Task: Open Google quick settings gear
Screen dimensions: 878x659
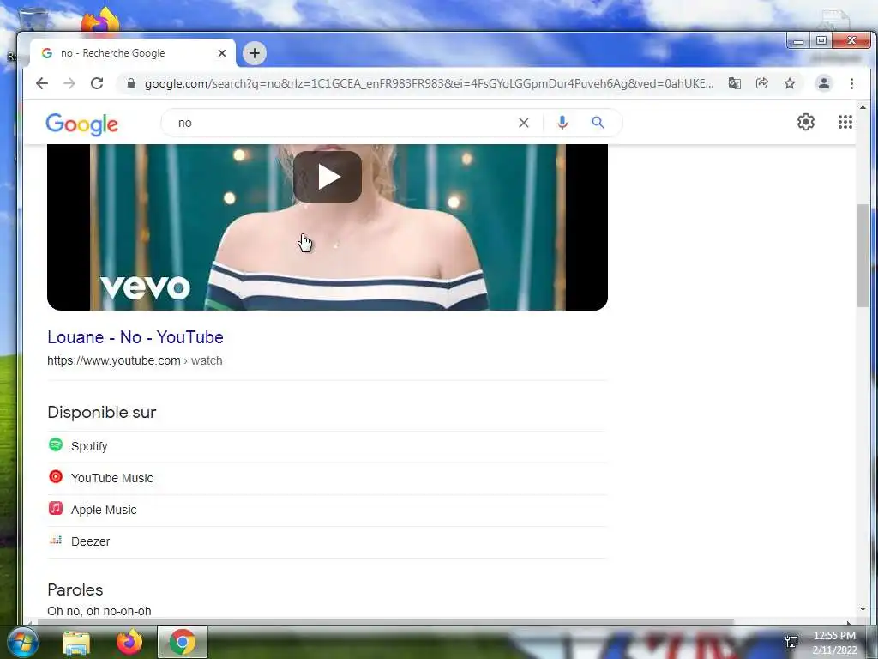Action: [x=806, y=122]
